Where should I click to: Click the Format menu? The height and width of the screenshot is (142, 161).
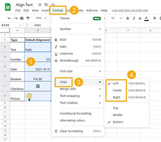coord(58,11)
